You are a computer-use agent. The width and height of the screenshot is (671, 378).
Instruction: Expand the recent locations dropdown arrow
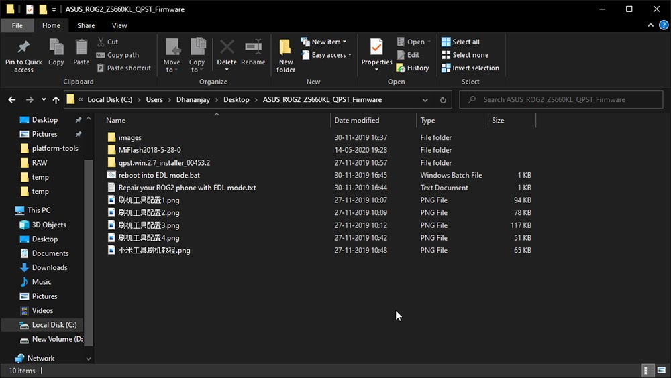44,100
